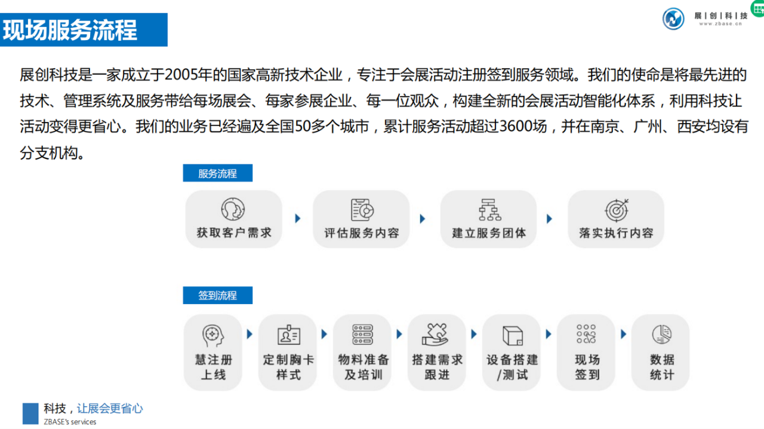Viewport: 764px width, 429px height.
Task: Click the arrow after 慧注册上线
Action: (249, 334)
